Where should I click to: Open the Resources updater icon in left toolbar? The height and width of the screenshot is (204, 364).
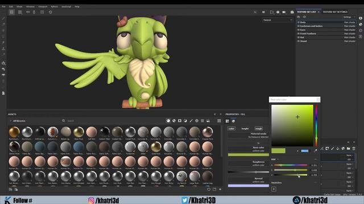(x=3, y=93)
